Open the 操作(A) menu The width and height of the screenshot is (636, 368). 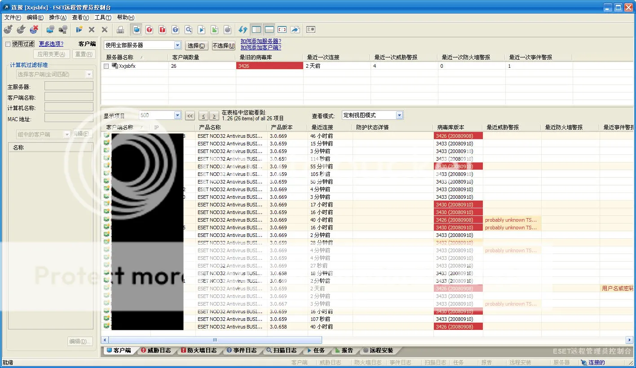point(57,18)
